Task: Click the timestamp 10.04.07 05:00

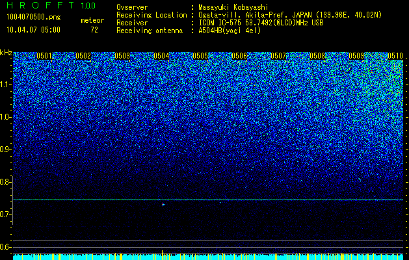Action: [x=33, y=30]
